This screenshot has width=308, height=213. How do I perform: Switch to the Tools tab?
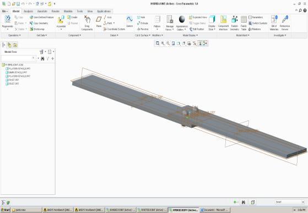click(80, 12)
